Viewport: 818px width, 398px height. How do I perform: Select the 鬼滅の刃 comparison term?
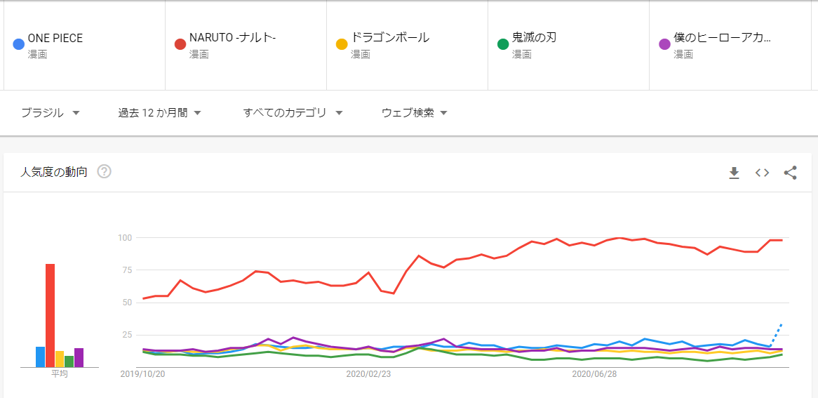pyautogui.click(x=534, y=39)
